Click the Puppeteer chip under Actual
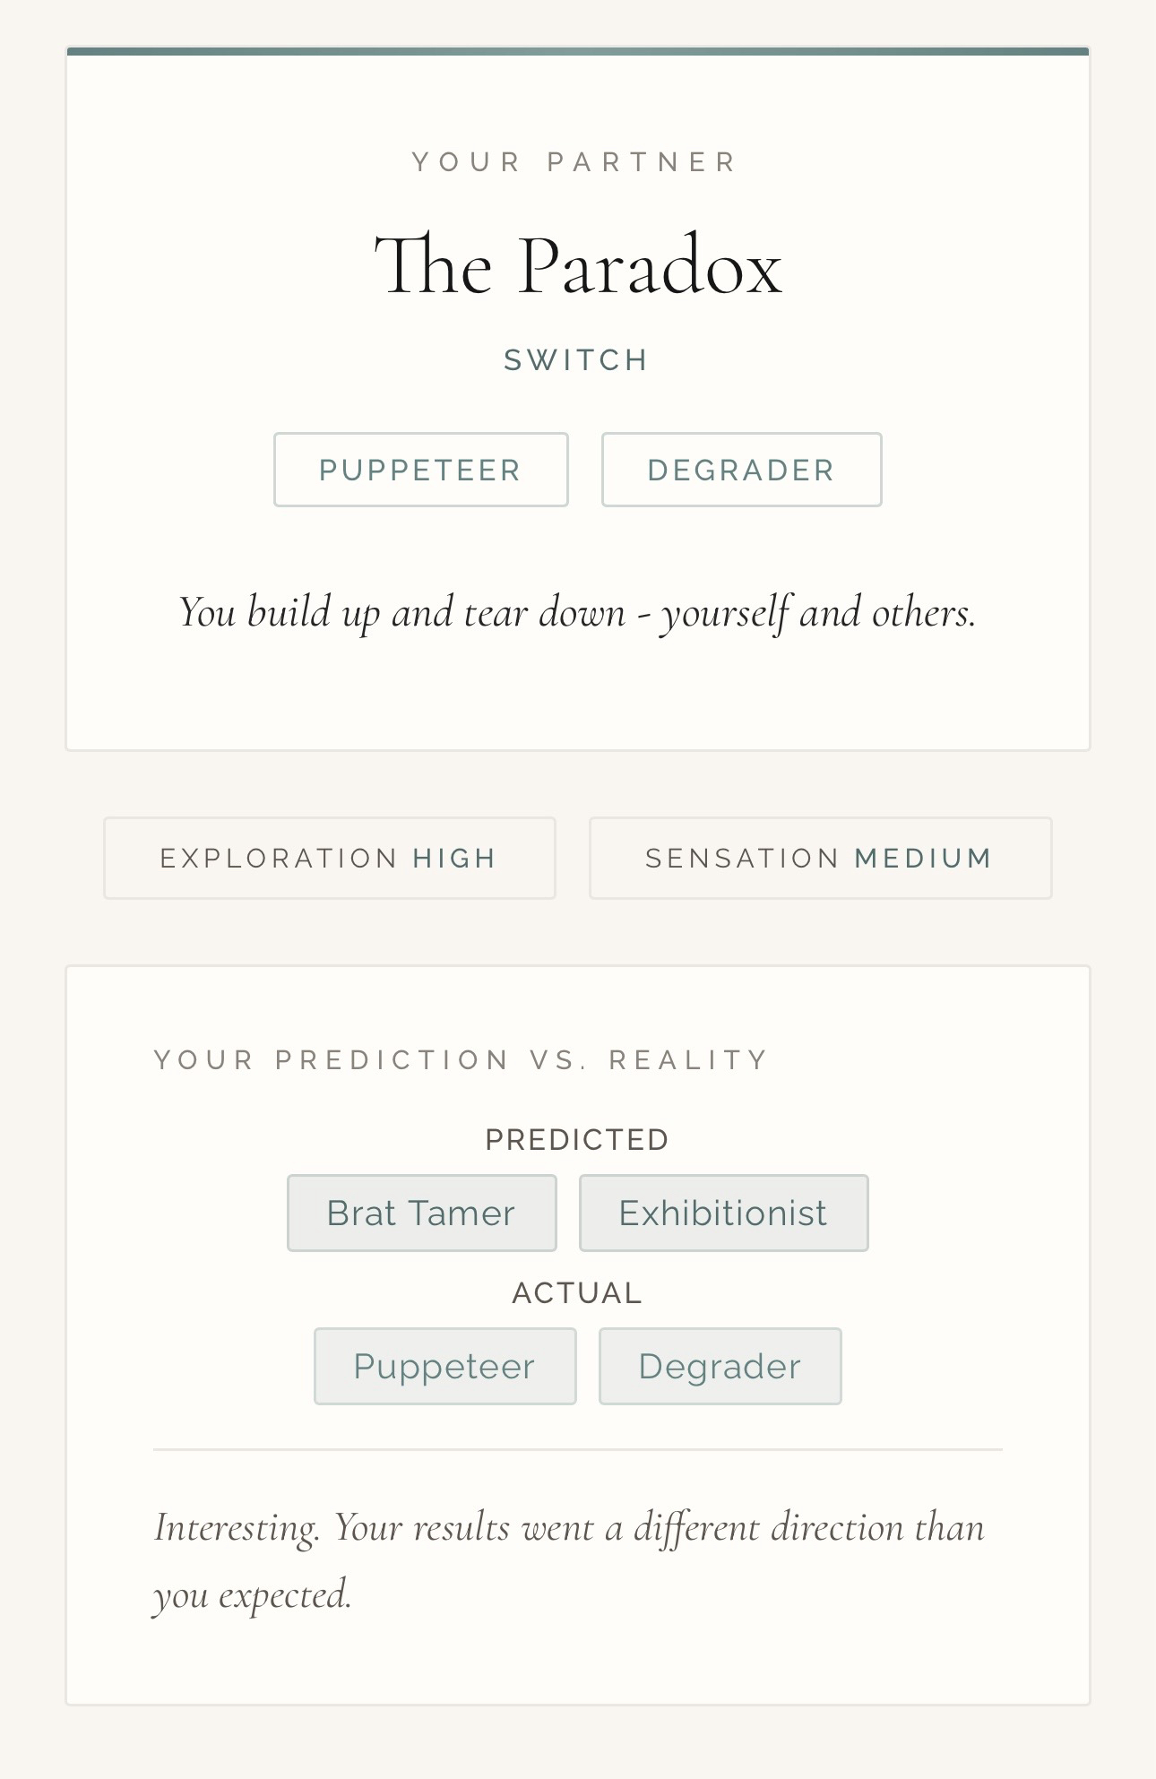This screenshot has height=1779, width=1156. [444, 1366]
